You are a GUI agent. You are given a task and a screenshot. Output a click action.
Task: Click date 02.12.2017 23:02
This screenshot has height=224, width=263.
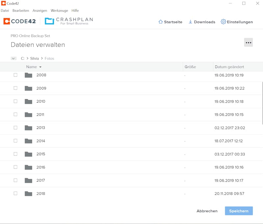pyautogui.click(x=229, y=128)
